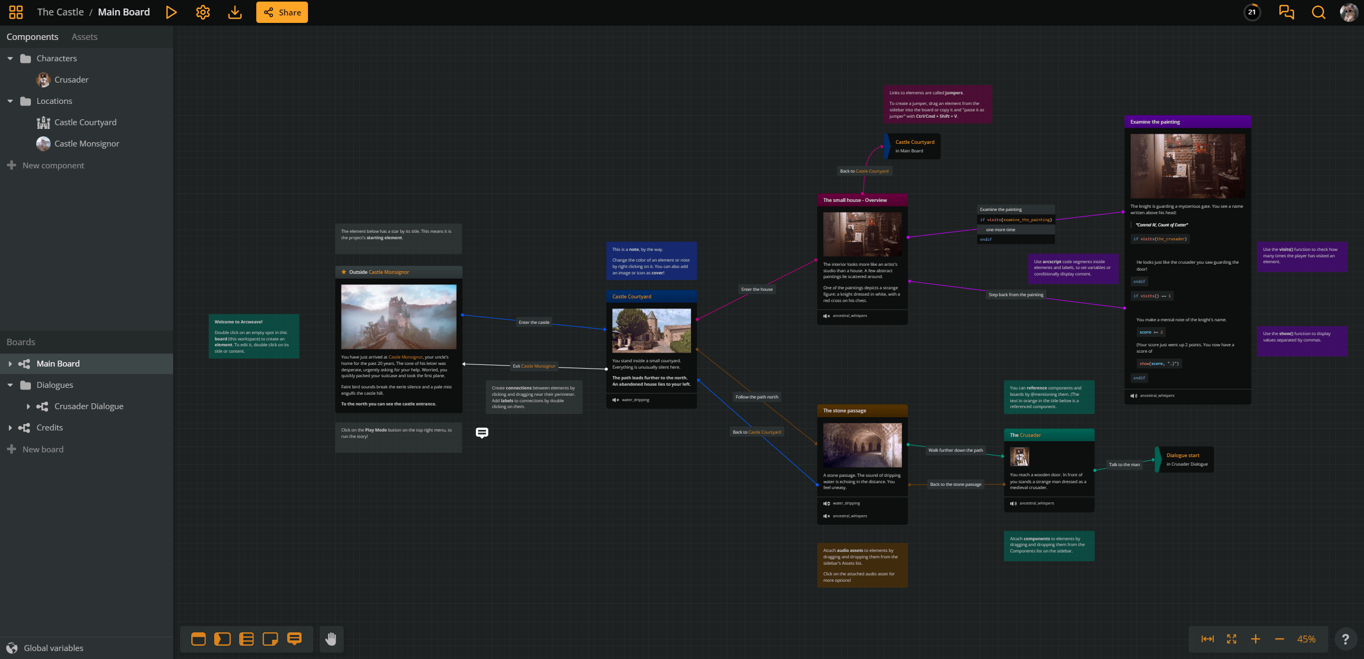Toggle the water_dripping audio on Castle Courtyard
Viewport: 1364px width, 659px height.
(616, 400)
